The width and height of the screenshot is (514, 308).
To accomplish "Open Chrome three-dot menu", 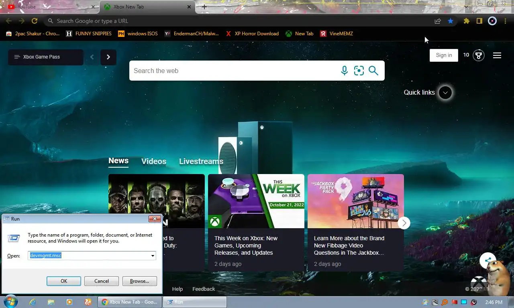I will tap(505, 21).
